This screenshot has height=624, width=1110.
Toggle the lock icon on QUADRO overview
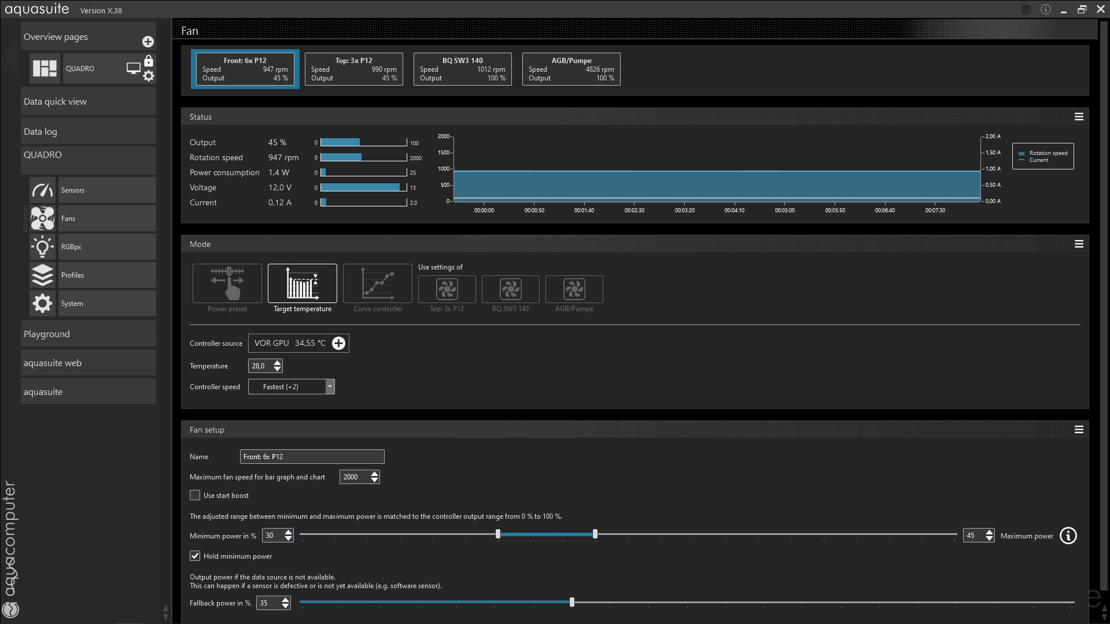pos(149,61)
